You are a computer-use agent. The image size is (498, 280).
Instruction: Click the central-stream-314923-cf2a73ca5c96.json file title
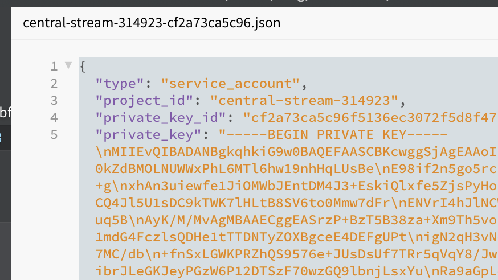pyautogui.click(x=152, y=24)
